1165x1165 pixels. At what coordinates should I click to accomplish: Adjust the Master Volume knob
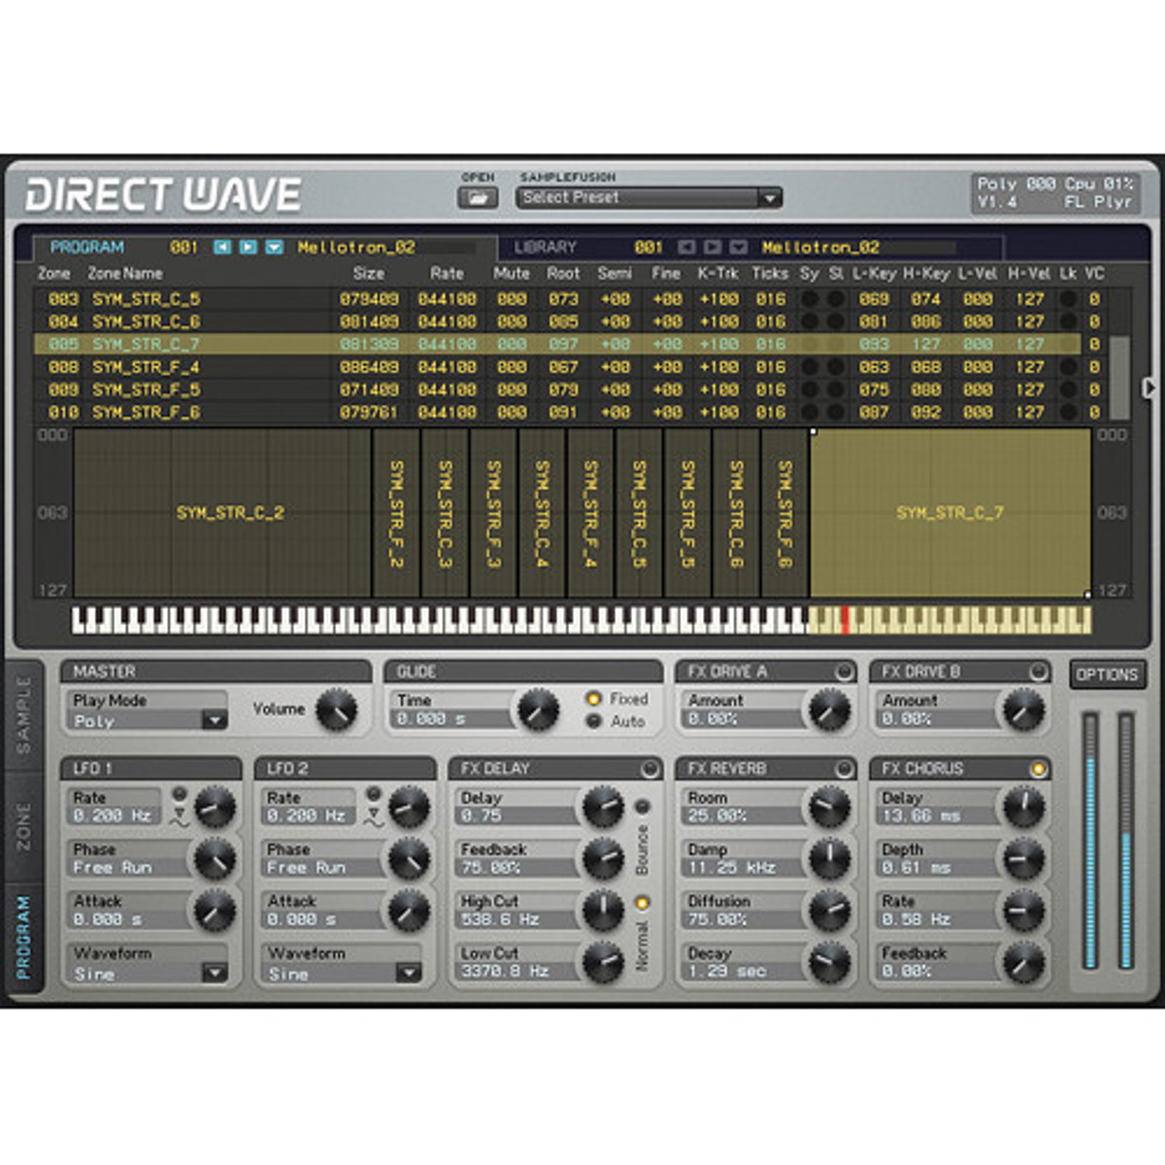pos(336,710)
